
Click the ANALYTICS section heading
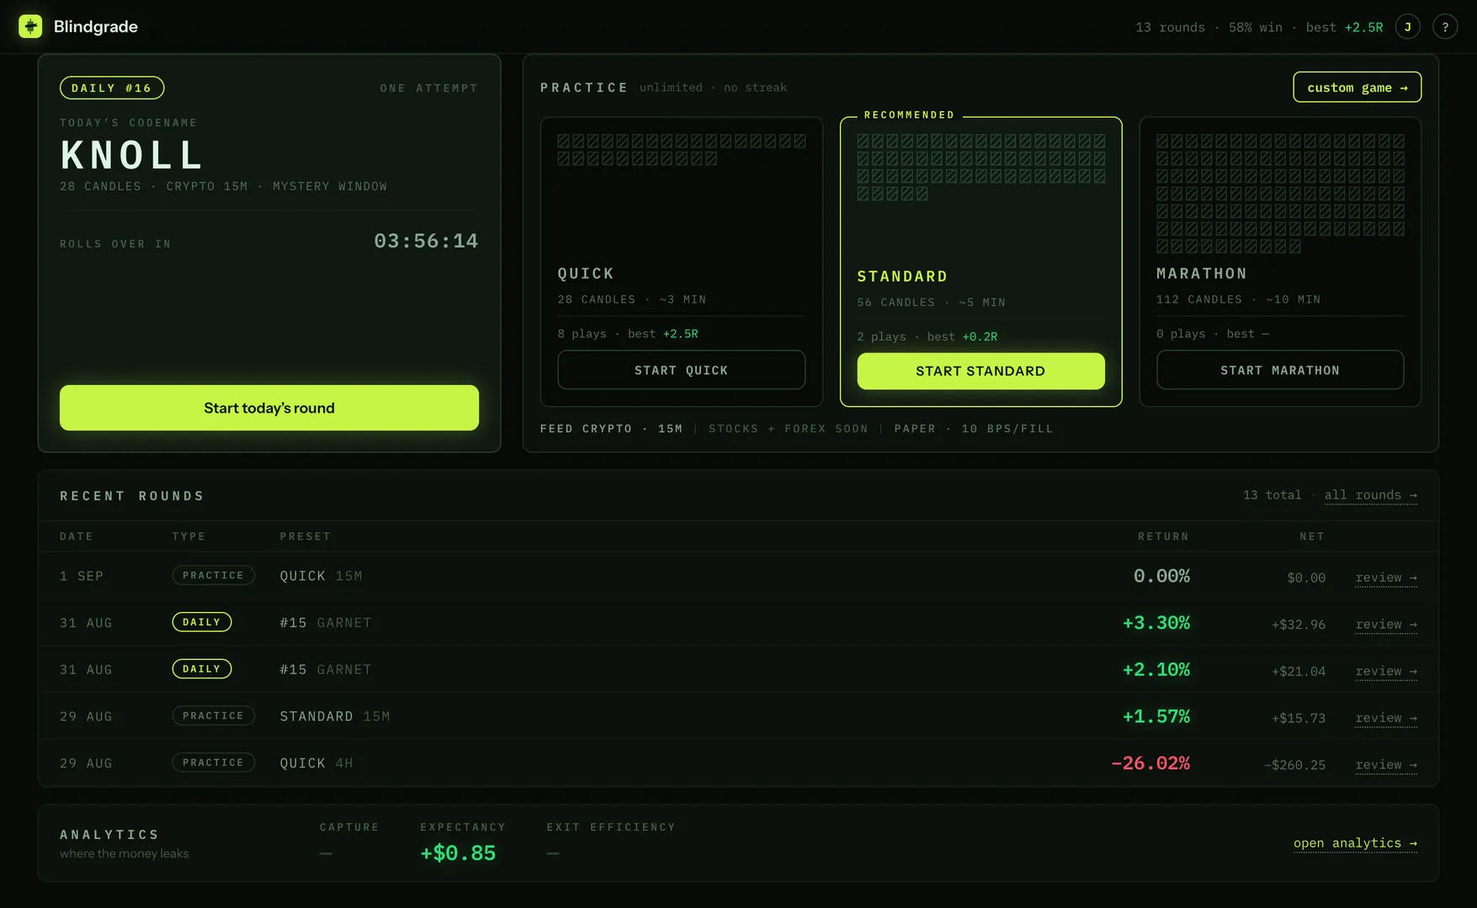pos(109,835)
